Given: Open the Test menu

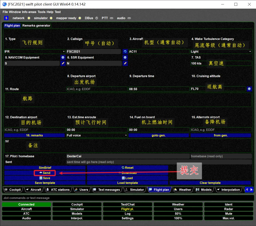Looking at the screenshot, I should click(x=58, y=12).
